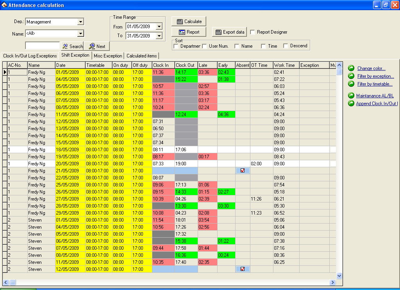Open the Dep. Management dropdown
This screenshot has height=290, width=400.
tap(80, 22)
